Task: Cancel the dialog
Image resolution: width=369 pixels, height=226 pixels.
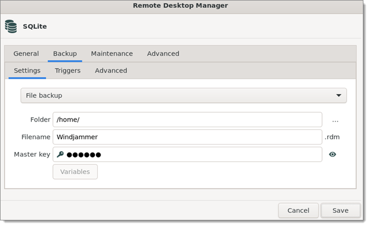Action: coord(298,210)
